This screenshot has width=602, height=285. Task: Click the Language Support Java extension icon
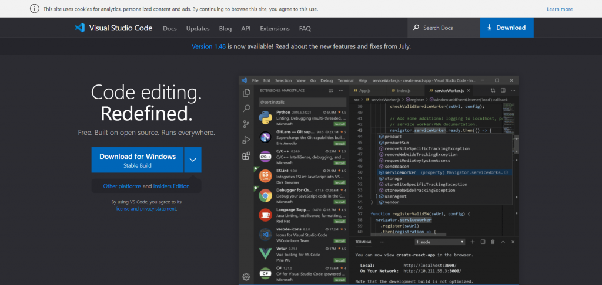(265, 215)
